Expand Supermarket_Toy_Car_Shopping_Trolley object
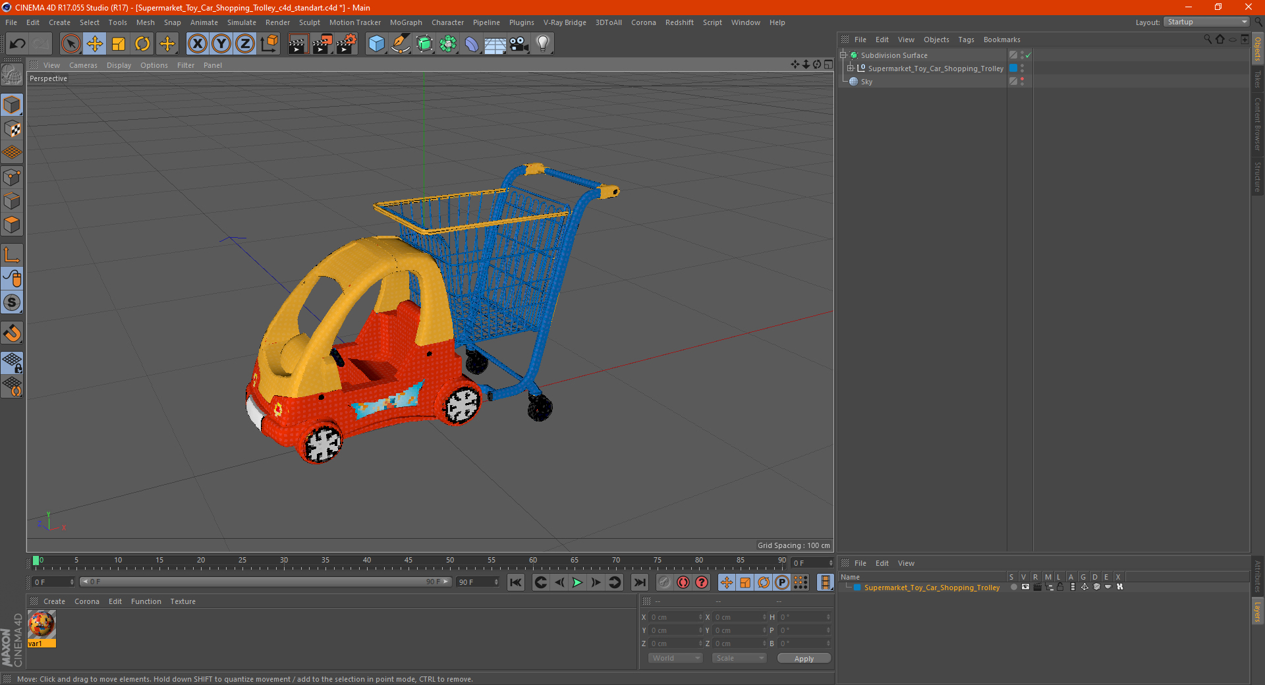The image size is (1265, 685). pos(850,68)
